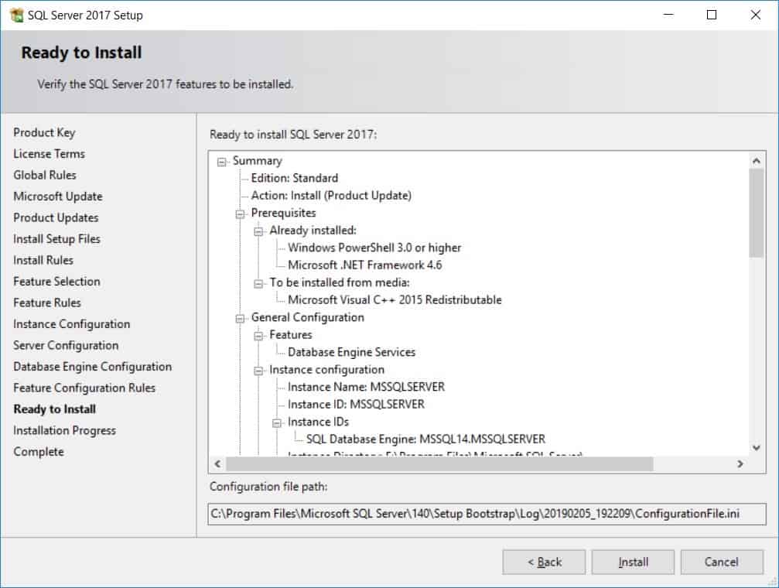Open the Feature Selection step

(x=56, y=282)
